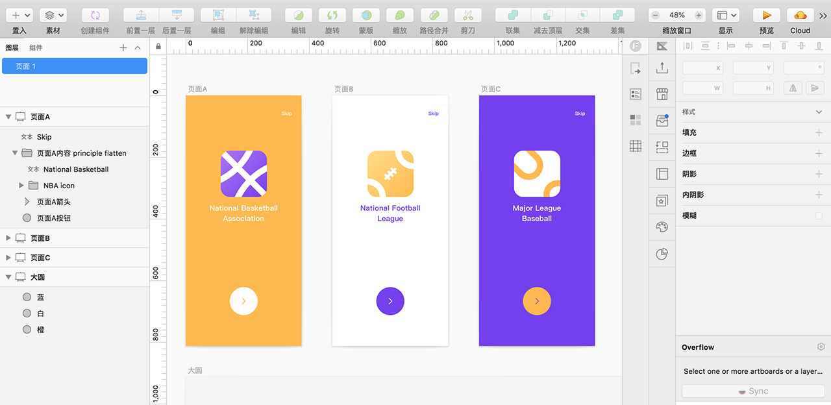This screenshot has width=831, height=405.
Task: Click the football app icon on 页面B
Action: coord(390,174)
